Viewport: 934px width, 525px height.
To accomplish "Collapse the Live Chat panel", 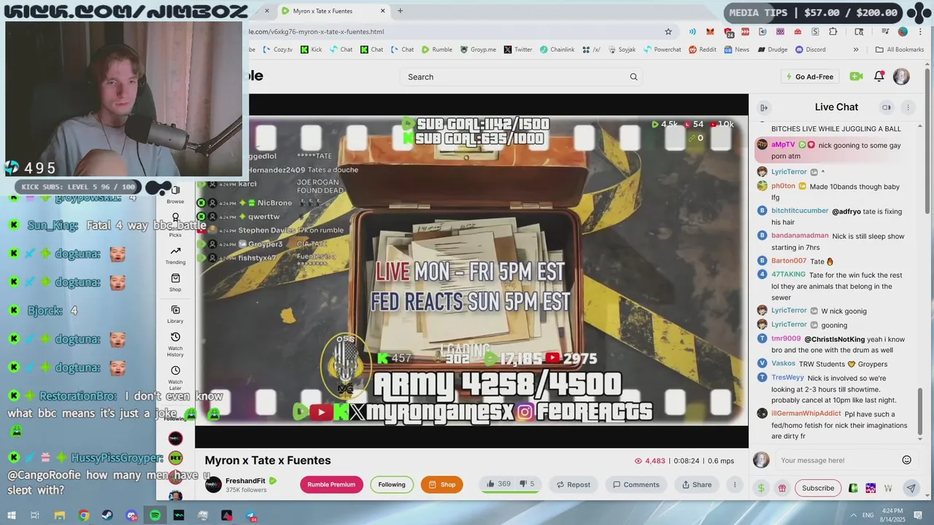I will [764, 108].
